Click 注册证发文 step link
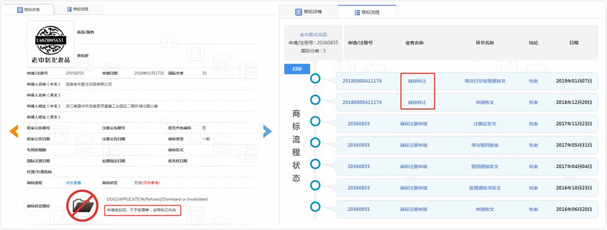 (484, 124)
